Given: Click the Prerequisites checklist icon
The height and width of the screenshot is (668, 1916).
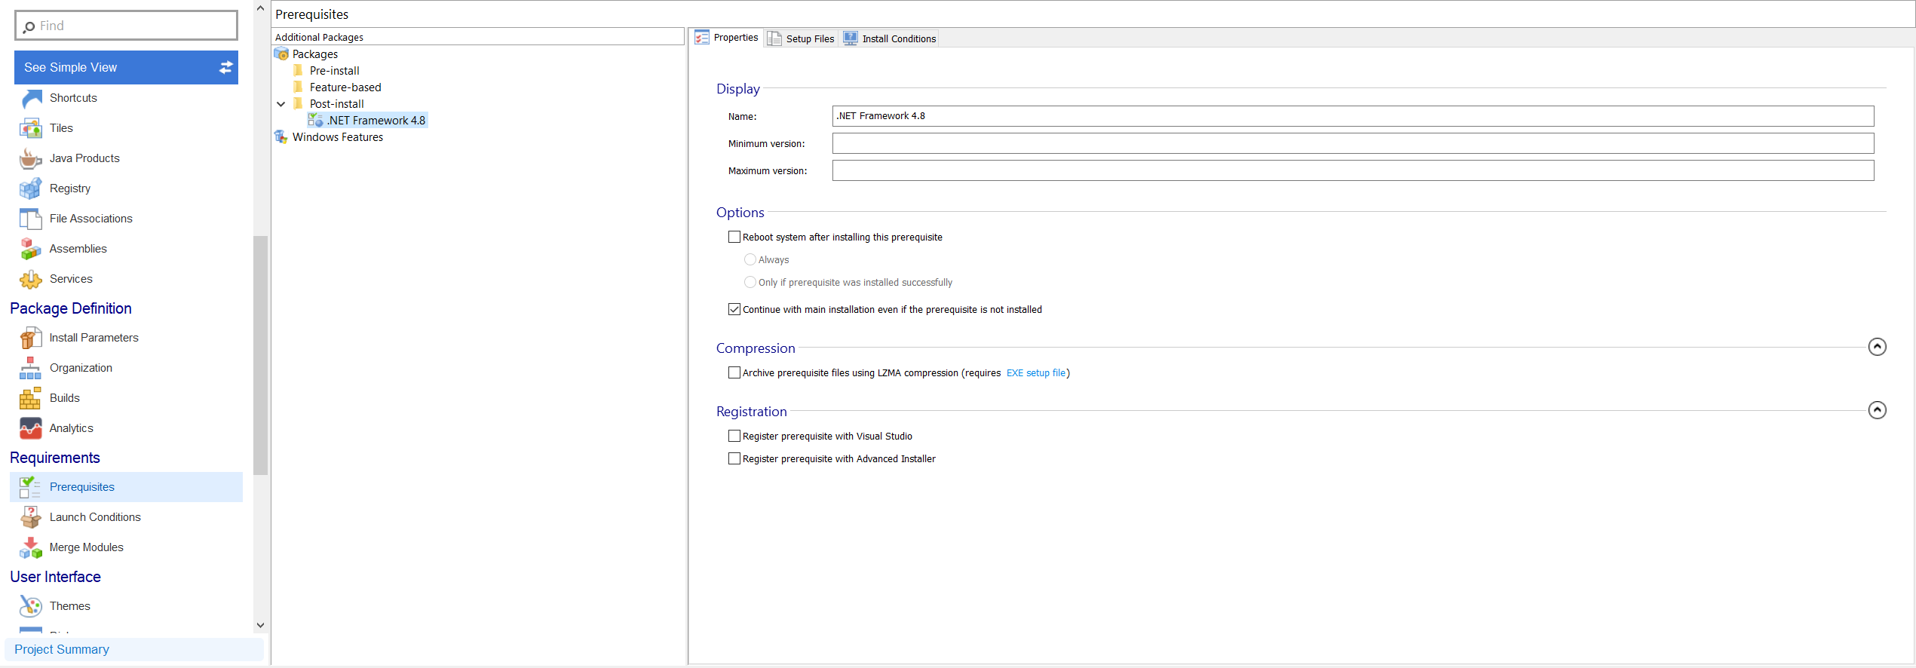Looking at the screenshot, I should [x=31, y=488].
